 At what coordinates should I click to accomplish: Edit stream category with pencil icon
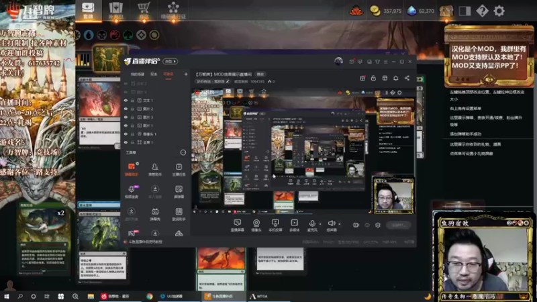point(228,81)
